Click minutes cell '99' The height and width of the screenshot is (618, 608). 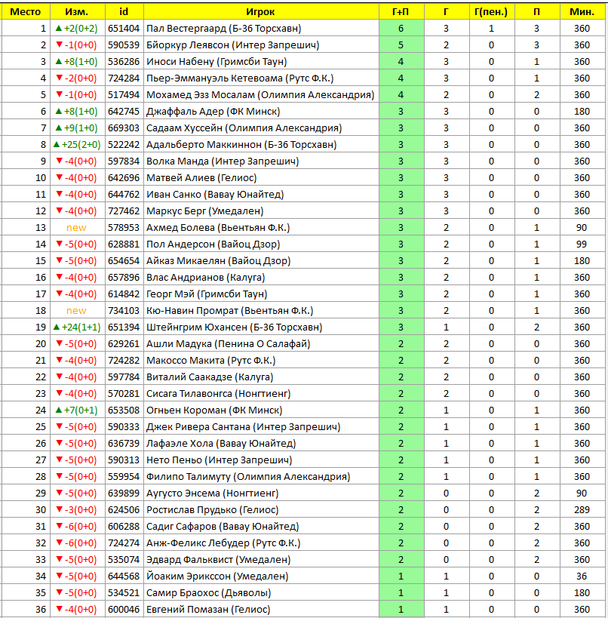[x=582, y=244]
